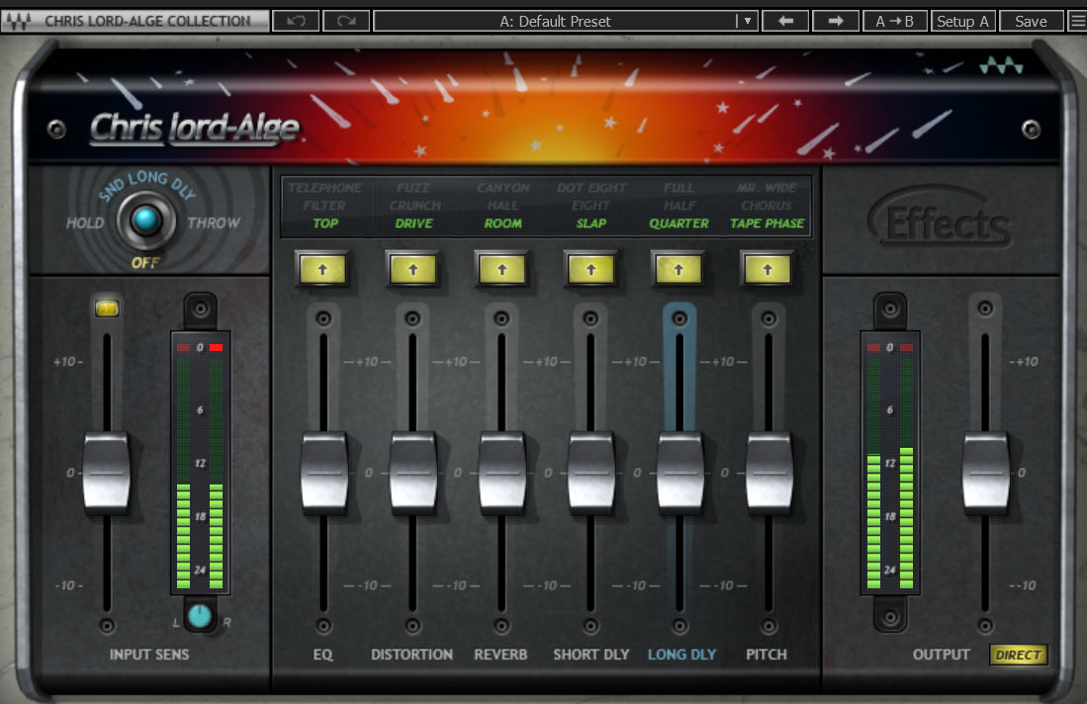
Task: Click the SLAP short delay label
Action: point(591,223)
